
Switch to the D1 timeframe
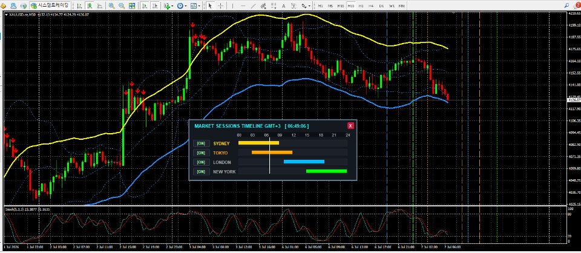[x=381, y=6]
